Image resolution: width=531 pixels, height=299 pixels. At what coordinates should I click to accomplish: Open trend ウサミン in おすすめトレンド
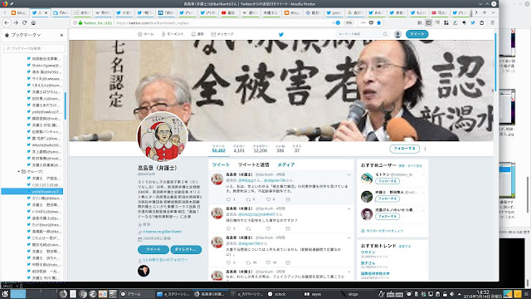[368, 252]
